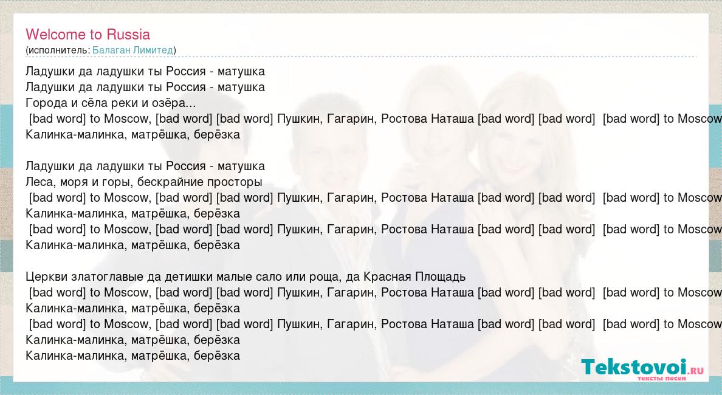Click the final 'Калинка-малинка, матрёшка, берёзка' line
Image resolution: width=722 pixels, height=395 pixels.
point(133,355)
